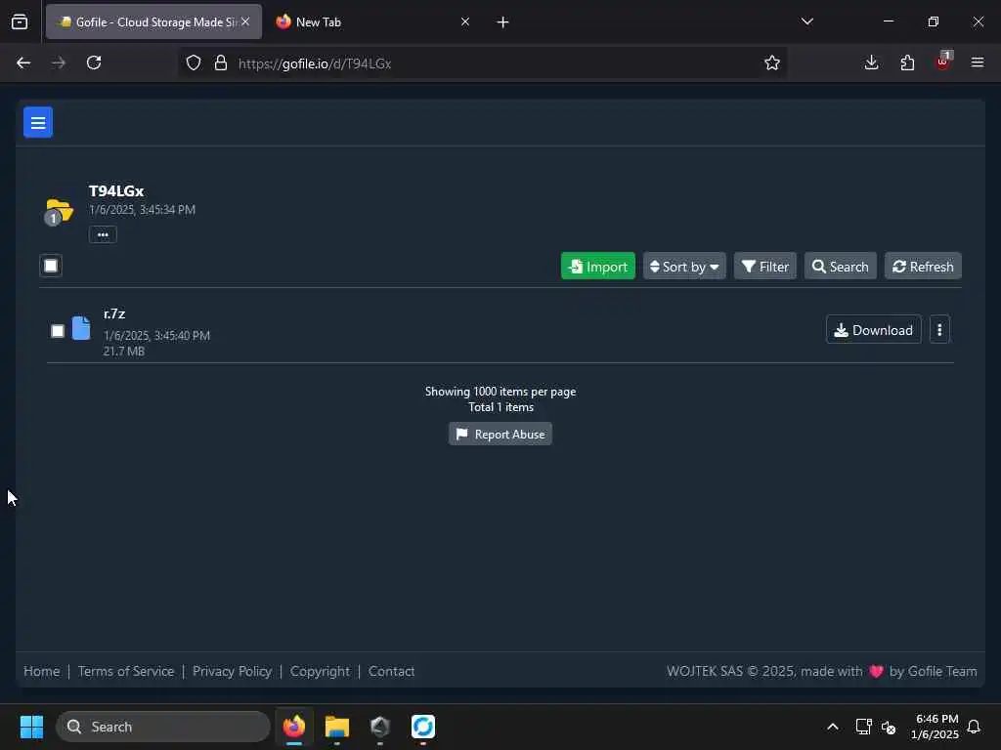
Task: Open the three-dot menu for r.7z
Action: point(939,330)
